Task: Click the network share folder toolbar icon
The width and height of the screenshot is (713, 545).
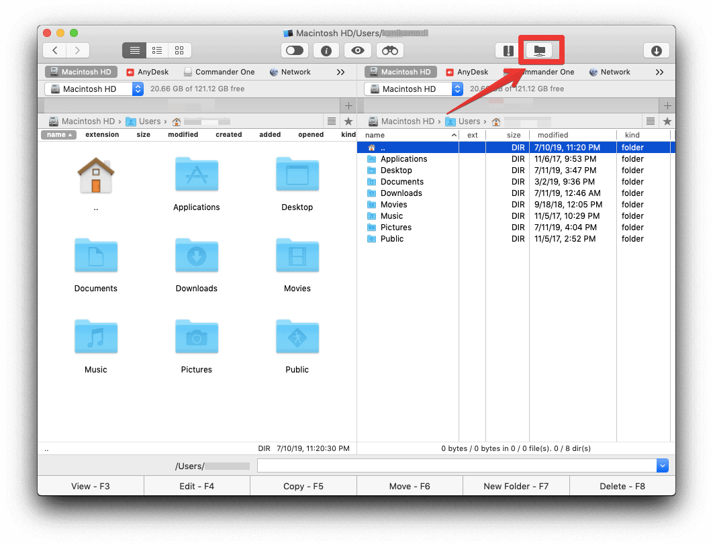Action: point(539,50)
